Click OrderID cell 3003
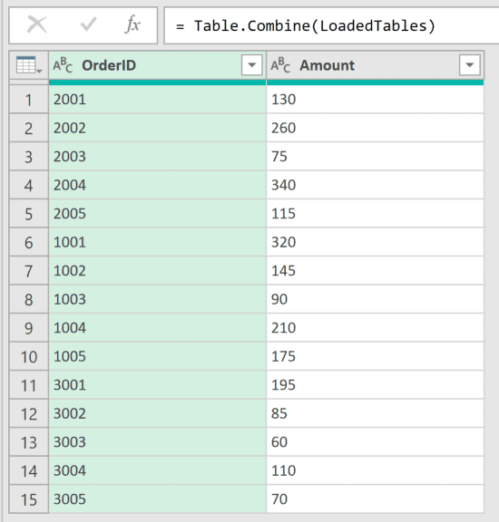The height and width of the screenshot is (522, 499). pyautogui.click(x=157, y=442)
